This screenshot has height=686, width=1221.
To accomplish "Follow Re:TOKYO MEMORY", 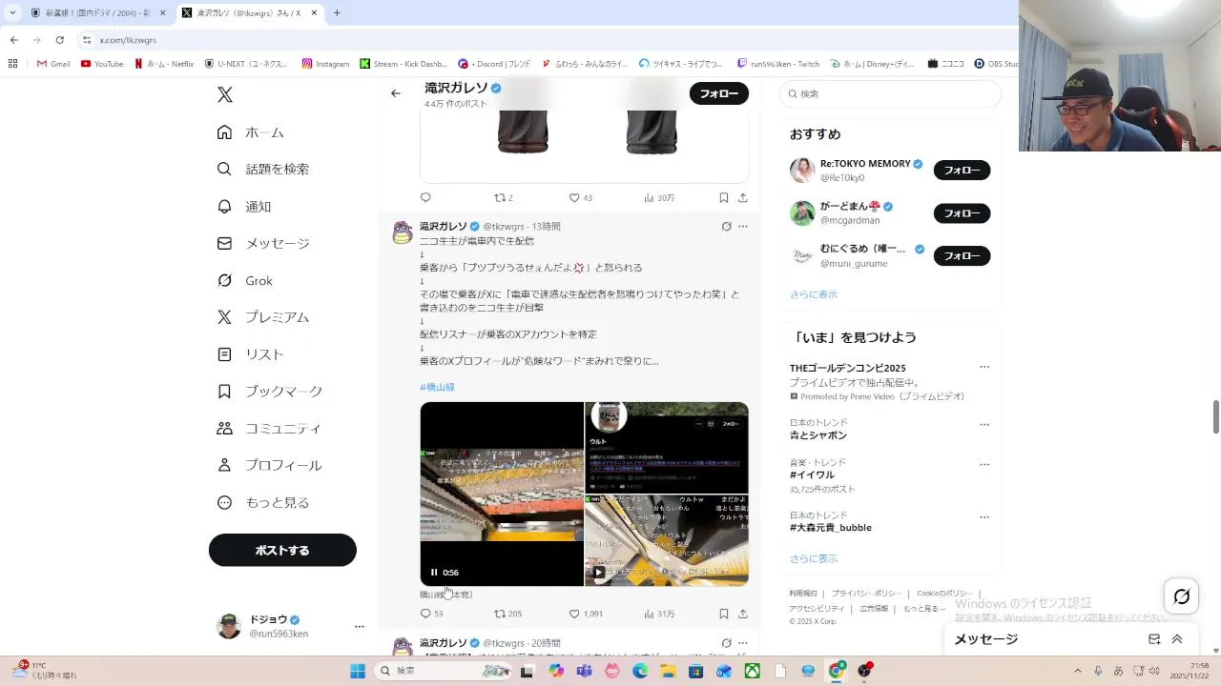I will pyautogui.click(x=962, y=171).
